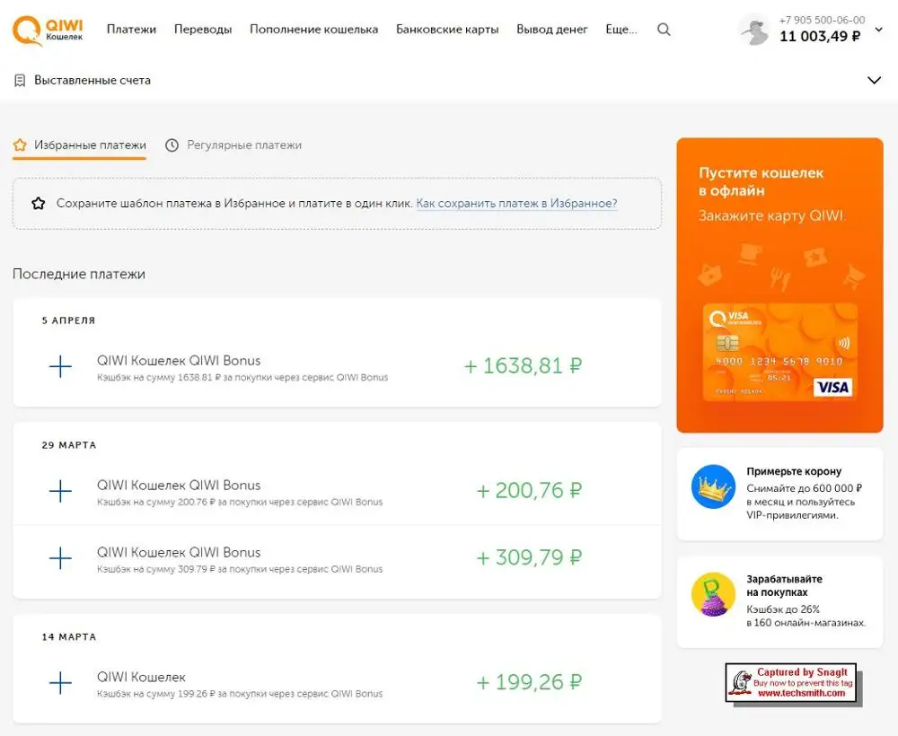
Task: Switch to Регулярные платежи tab
Action: click(233, 145)
